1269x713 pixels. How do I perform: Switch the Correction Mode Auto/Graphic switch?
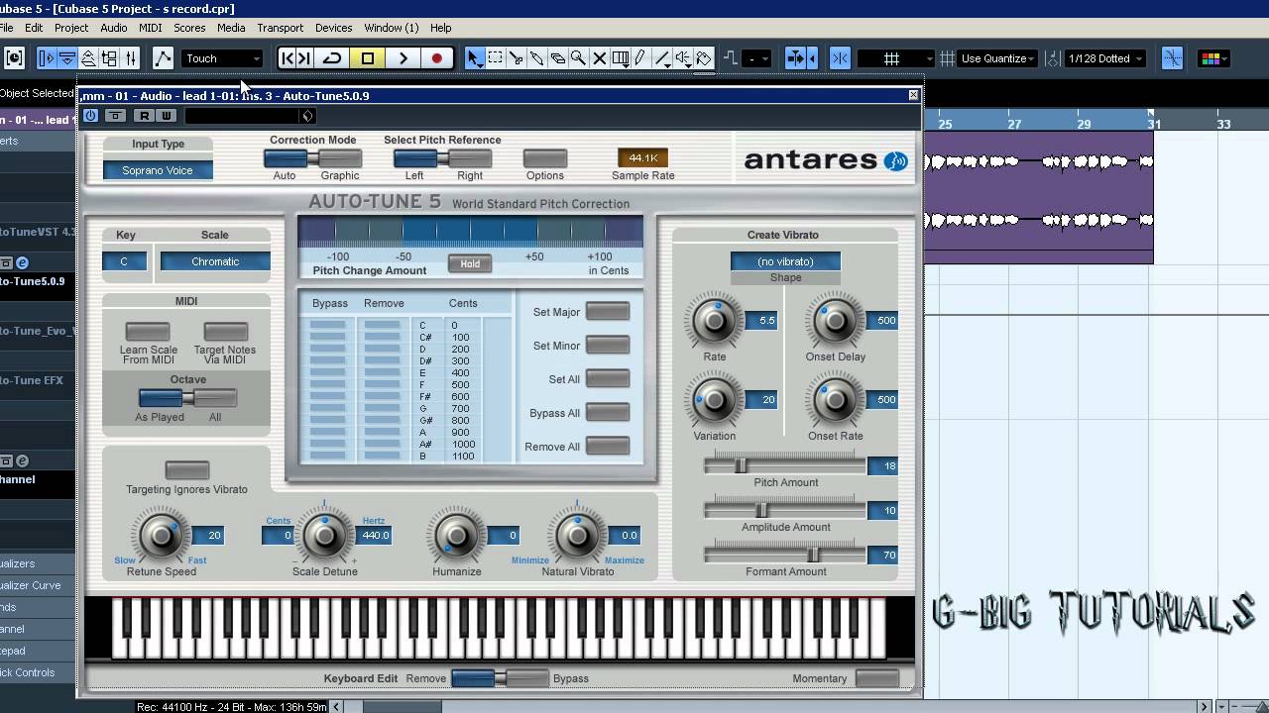[x=312, y=158]
